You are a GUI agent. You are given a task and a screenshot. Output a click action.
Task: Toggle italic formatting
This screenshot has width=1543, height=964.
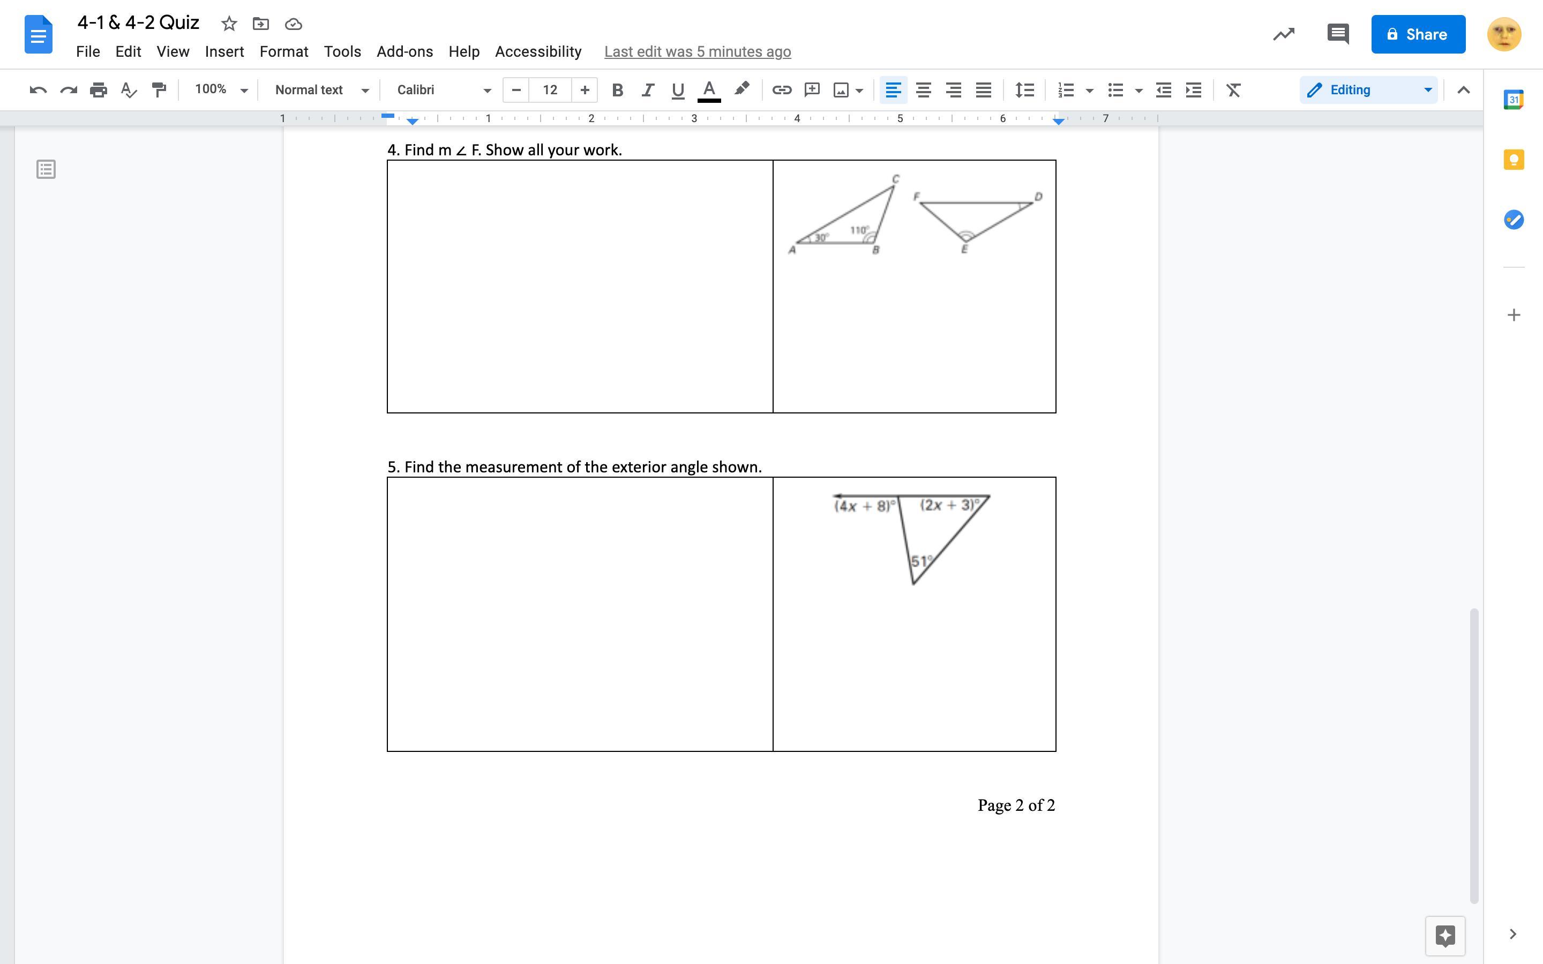click(647, 90)
